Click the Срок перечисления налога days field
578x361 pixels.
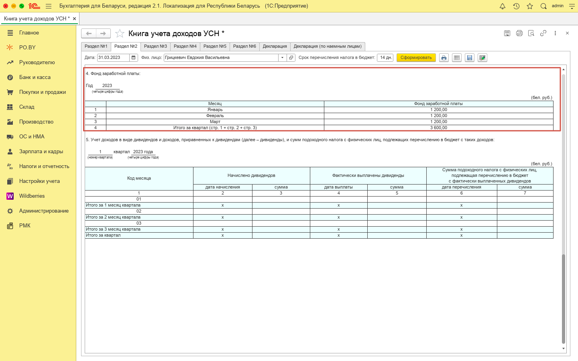click(385, 58)
